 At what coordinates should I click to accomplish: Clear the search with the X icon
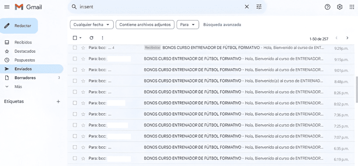[247, 7]
